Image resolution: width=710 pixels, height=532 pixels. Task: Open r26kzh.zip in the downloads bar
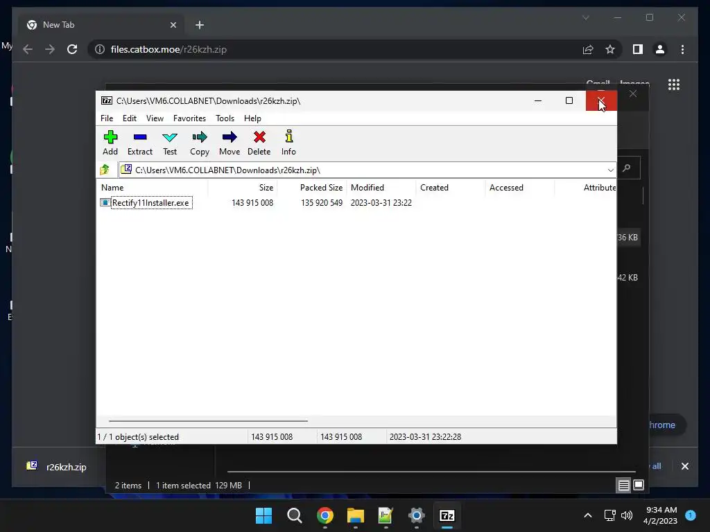coord(57,466)
